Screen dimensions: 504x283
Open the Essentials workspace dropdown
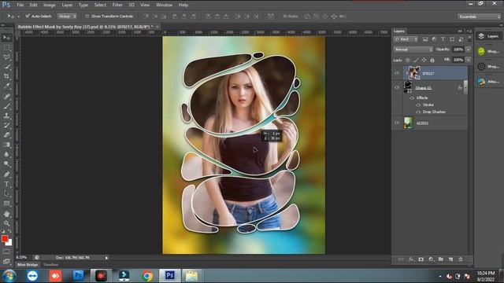click(479, 17)
